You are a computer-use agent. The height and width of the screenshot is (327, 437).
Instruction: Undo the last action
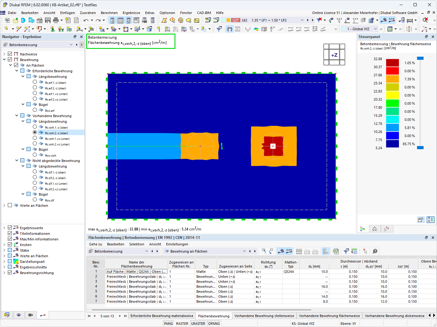point(86,20)
